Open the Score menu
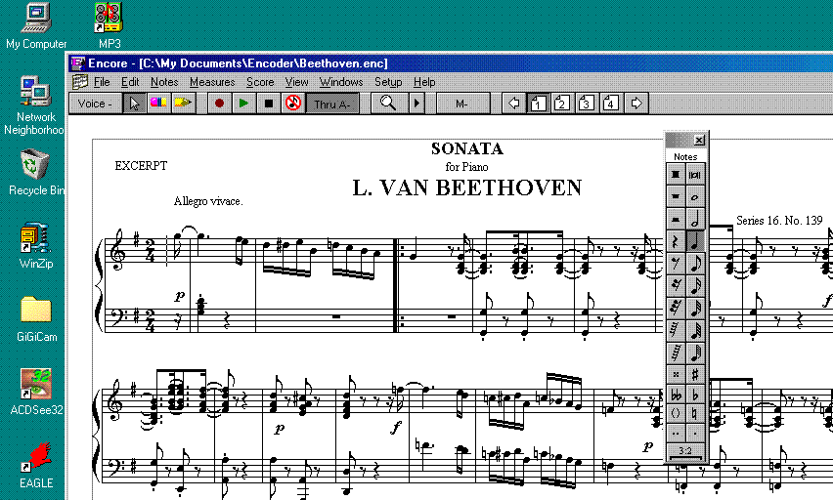 [260, 82]
